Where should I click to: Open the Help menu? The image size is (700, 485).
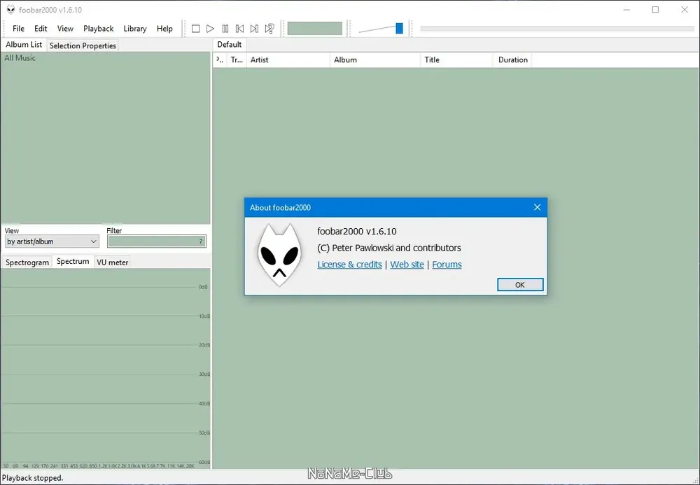click(164, 29)
